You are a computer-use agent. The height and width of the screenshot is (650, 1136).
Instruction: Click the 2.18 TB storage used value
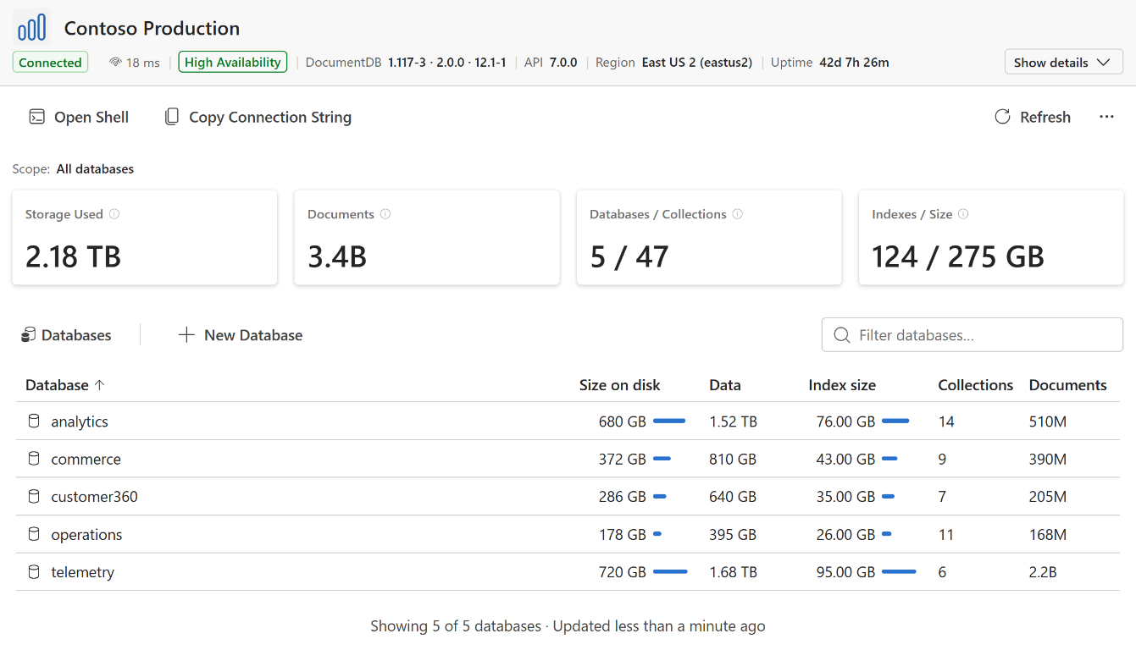click(73, 256)
